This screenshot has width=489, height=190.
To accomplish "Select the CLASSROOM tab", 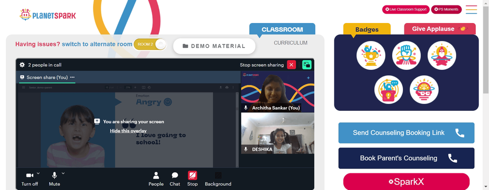I will pos(282,29).
